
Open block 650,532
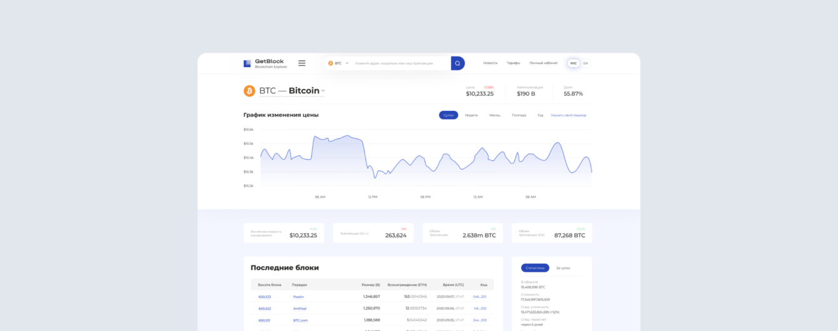(265, 308)
